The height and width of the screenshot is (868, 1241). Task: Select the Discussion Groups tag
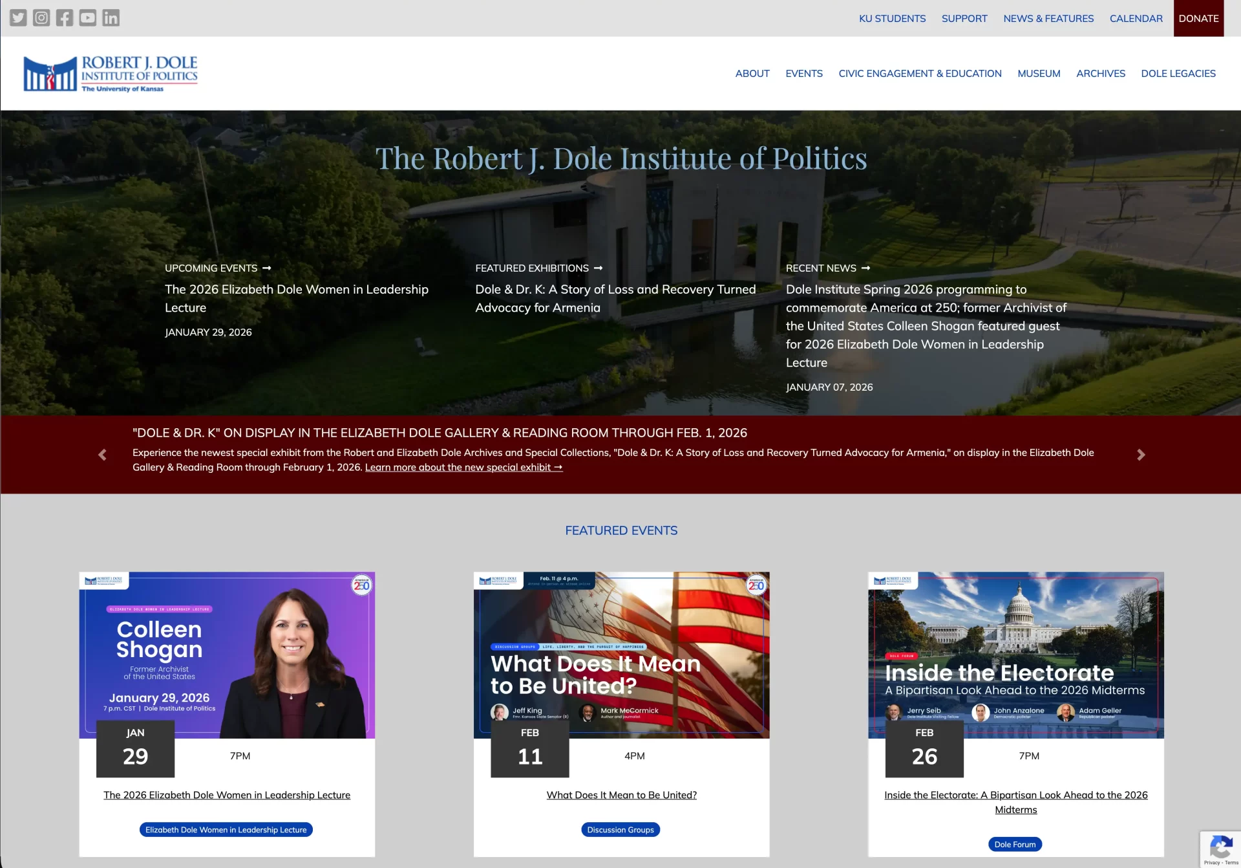[x=620, y=829]
